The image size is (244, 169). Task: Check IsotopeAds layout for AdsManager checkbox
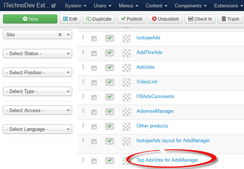pos(94,141)
